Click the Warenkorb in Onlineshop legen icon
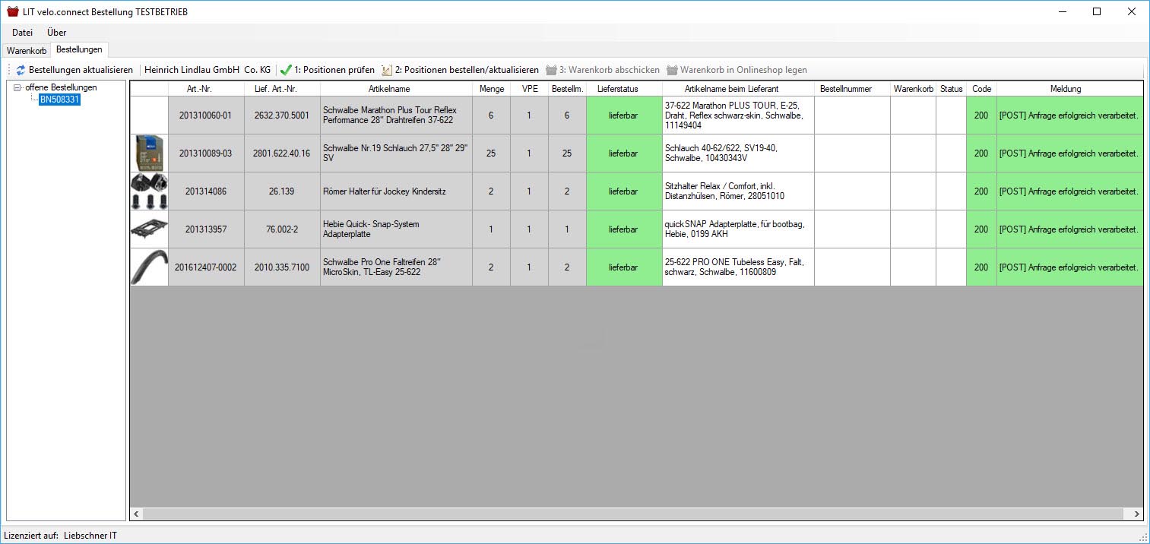This screenshot has height=544, width=1150. pos(672,70)
